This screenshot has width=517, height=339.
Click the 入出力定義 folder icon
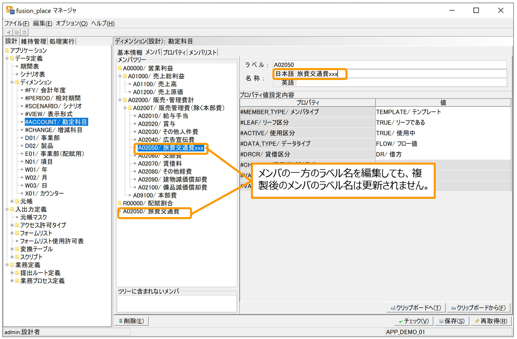[x=12, y=209]
